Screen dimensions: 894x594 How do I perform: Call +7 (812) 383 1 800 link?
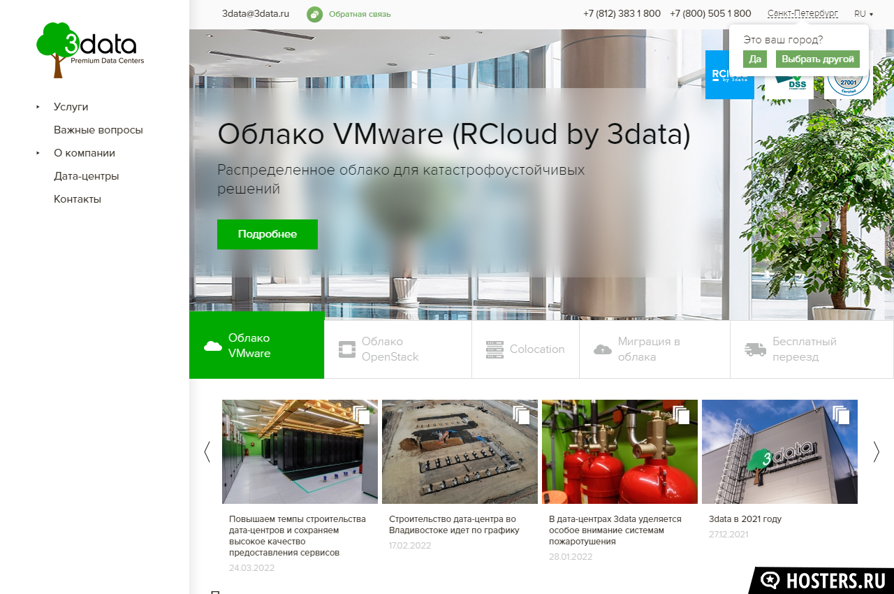pyautogui.click(x=622, y=13)
